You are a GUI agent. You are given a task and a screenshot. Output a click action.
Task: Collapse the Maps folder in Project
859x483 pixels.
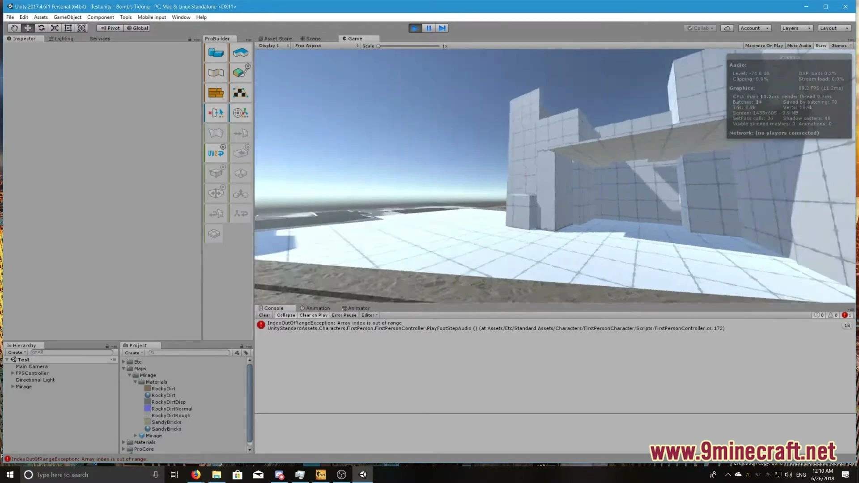[x=123, y=369]
